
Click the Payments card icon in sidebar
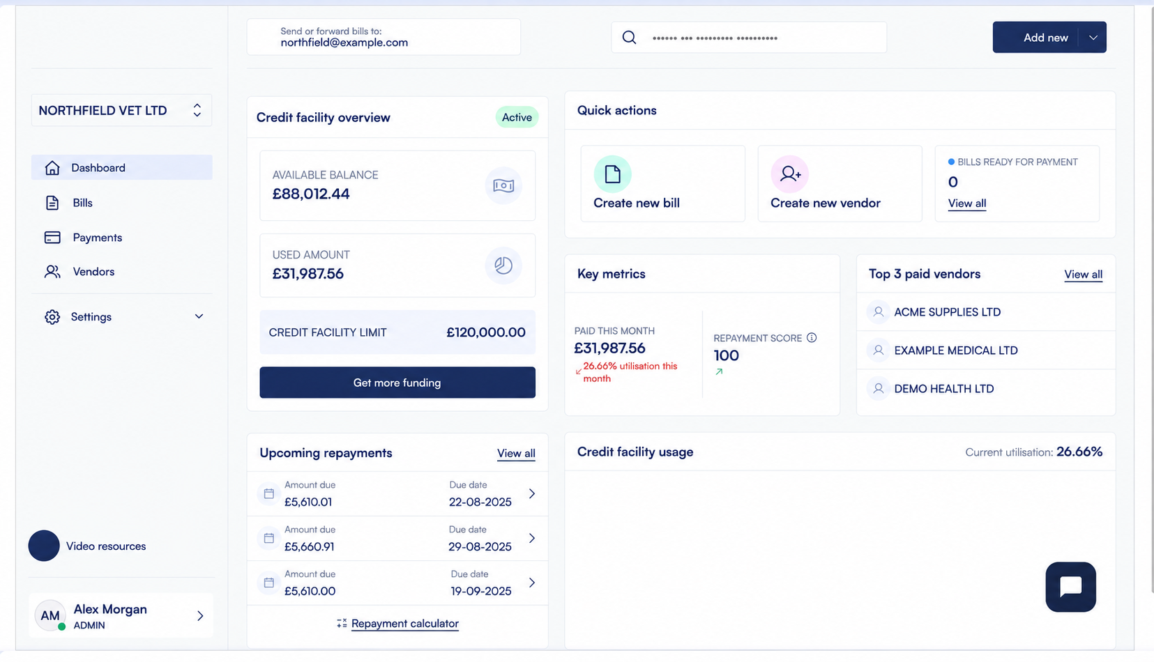point(52,238)
